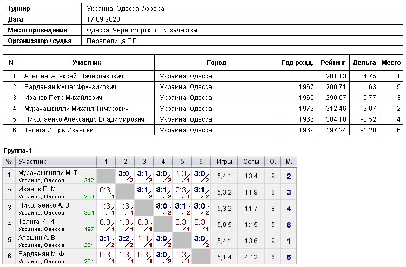The height and width of the screenshot is (267, 406).
Task: Click Мурачашвилли's 1:3 score cell
Action: point(182,176)
